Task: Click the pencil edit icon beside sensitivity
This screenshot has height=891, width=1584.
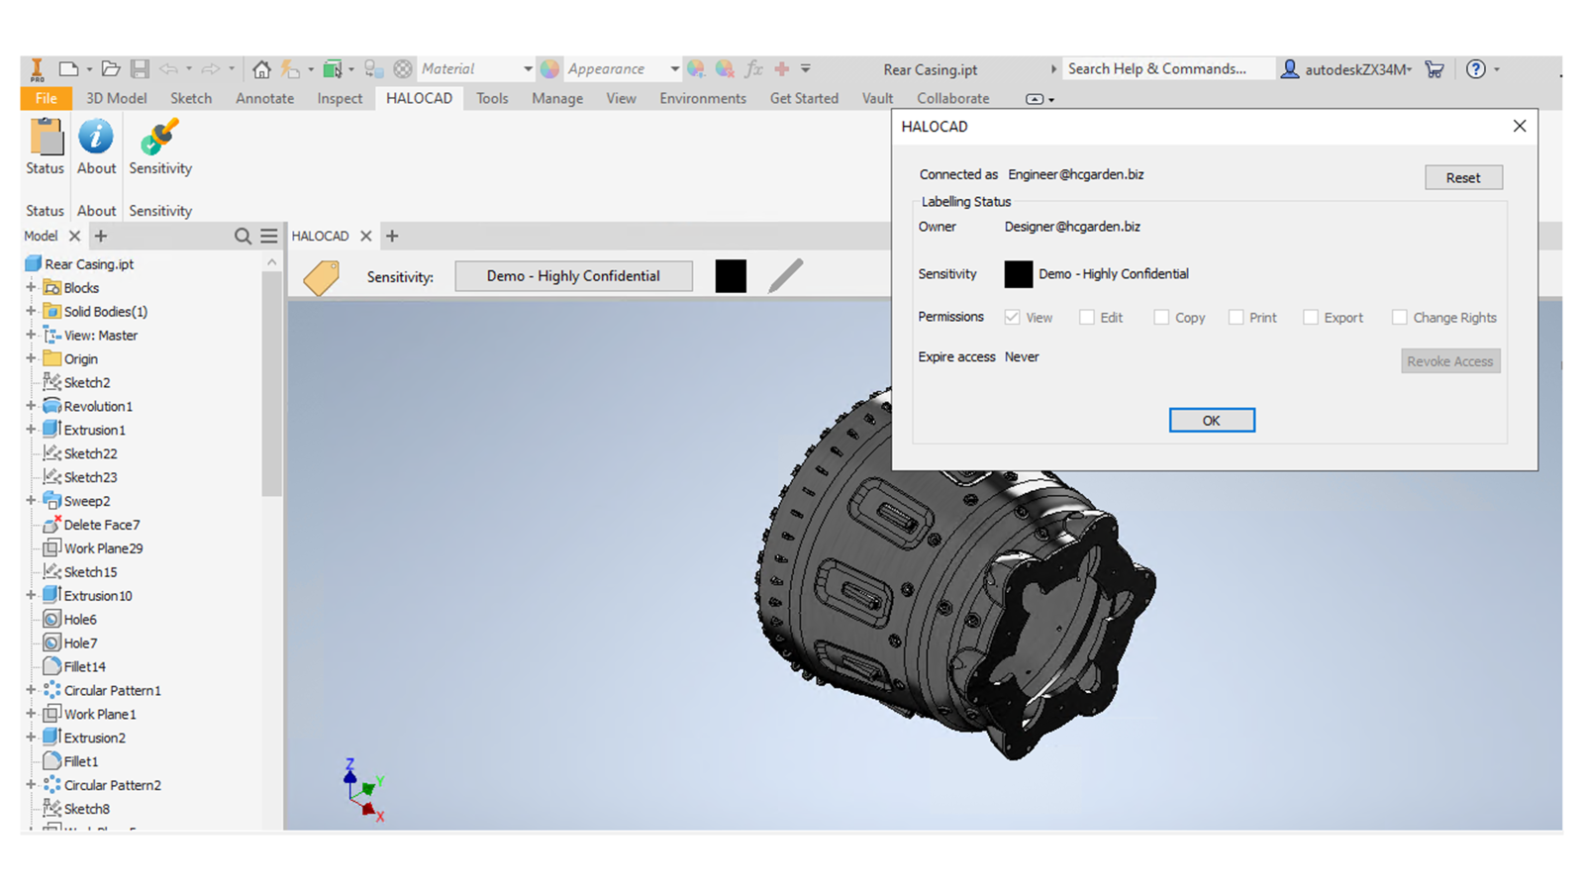Action: click(x=785, y=276)
